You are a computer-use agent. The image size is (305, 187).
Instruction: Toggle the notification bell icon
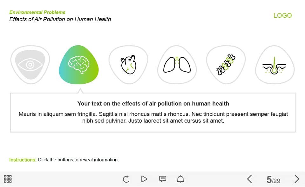pyautogui.click(x=180, y=179)
